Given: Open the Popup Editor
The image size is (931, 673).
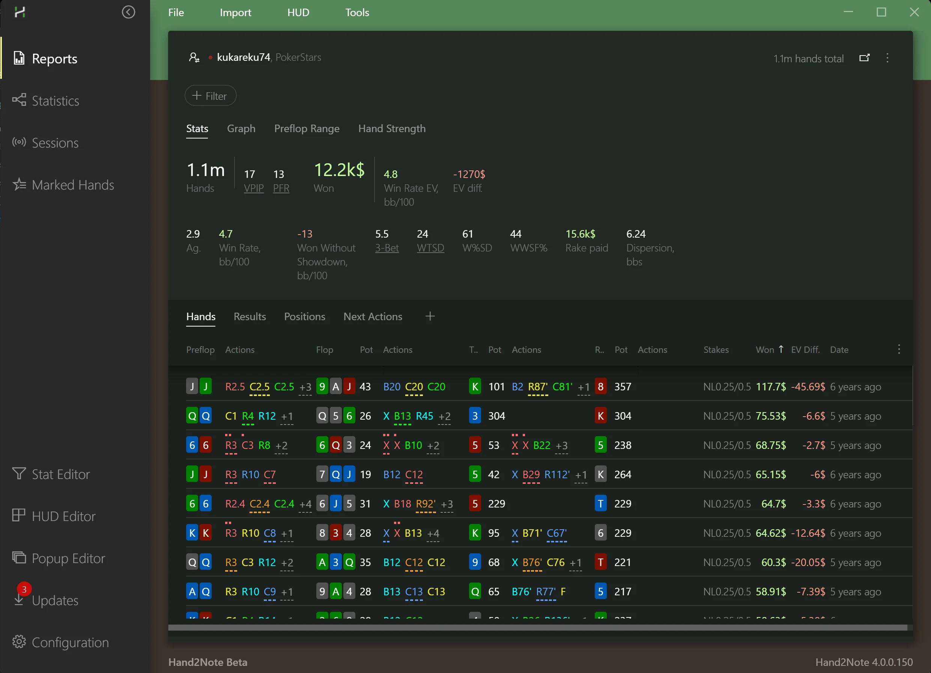Looking at the screenshot, I should coord(68,559).
